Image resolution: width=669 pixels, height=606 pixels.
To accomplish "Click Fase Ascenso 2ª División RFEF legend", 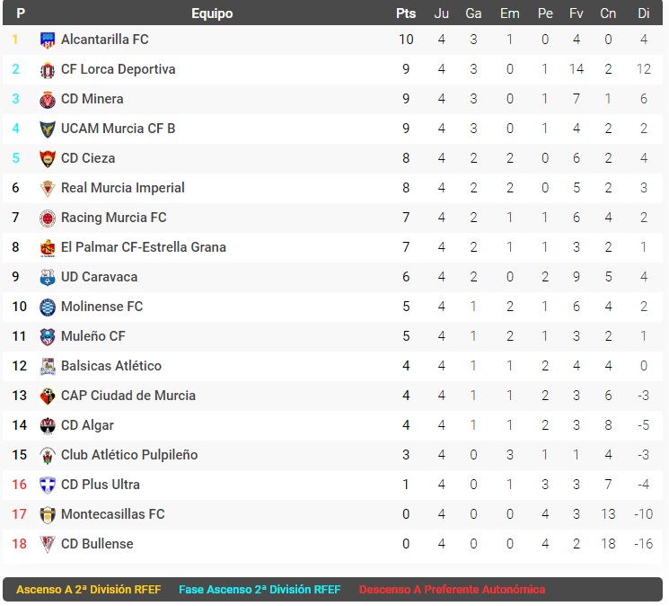I will 260,590.
